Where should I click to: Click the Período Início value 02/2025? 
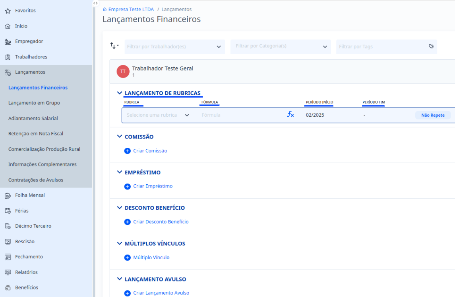[315, 115]
